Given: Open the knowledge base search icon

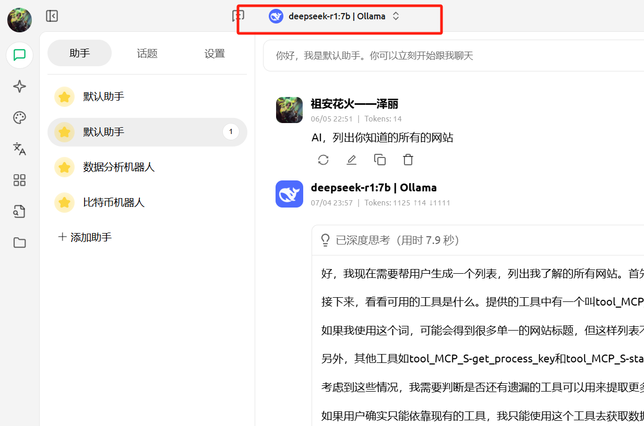Looking at the screenshot, I should [20, 212].
